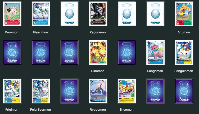Reveal purple card back directly above PolarBearmon
The image size is (199, 114).
coord(41,52)
